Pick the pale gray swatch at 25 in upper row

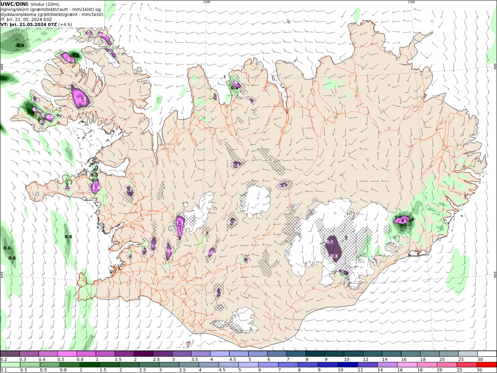click(467, 354)
